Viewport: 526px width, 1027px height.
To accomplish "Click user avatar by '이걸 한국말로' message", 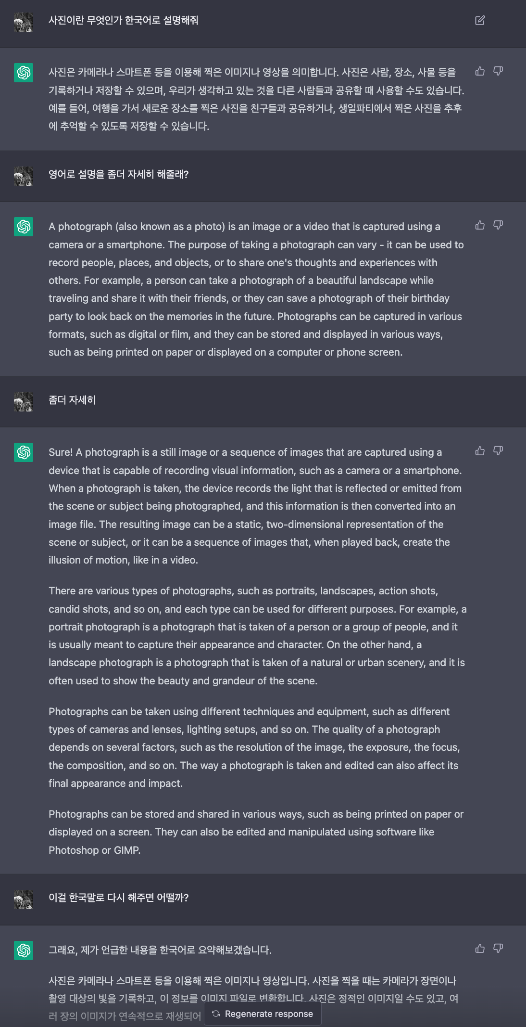I will pyautogui.click(x=24, y=899).
